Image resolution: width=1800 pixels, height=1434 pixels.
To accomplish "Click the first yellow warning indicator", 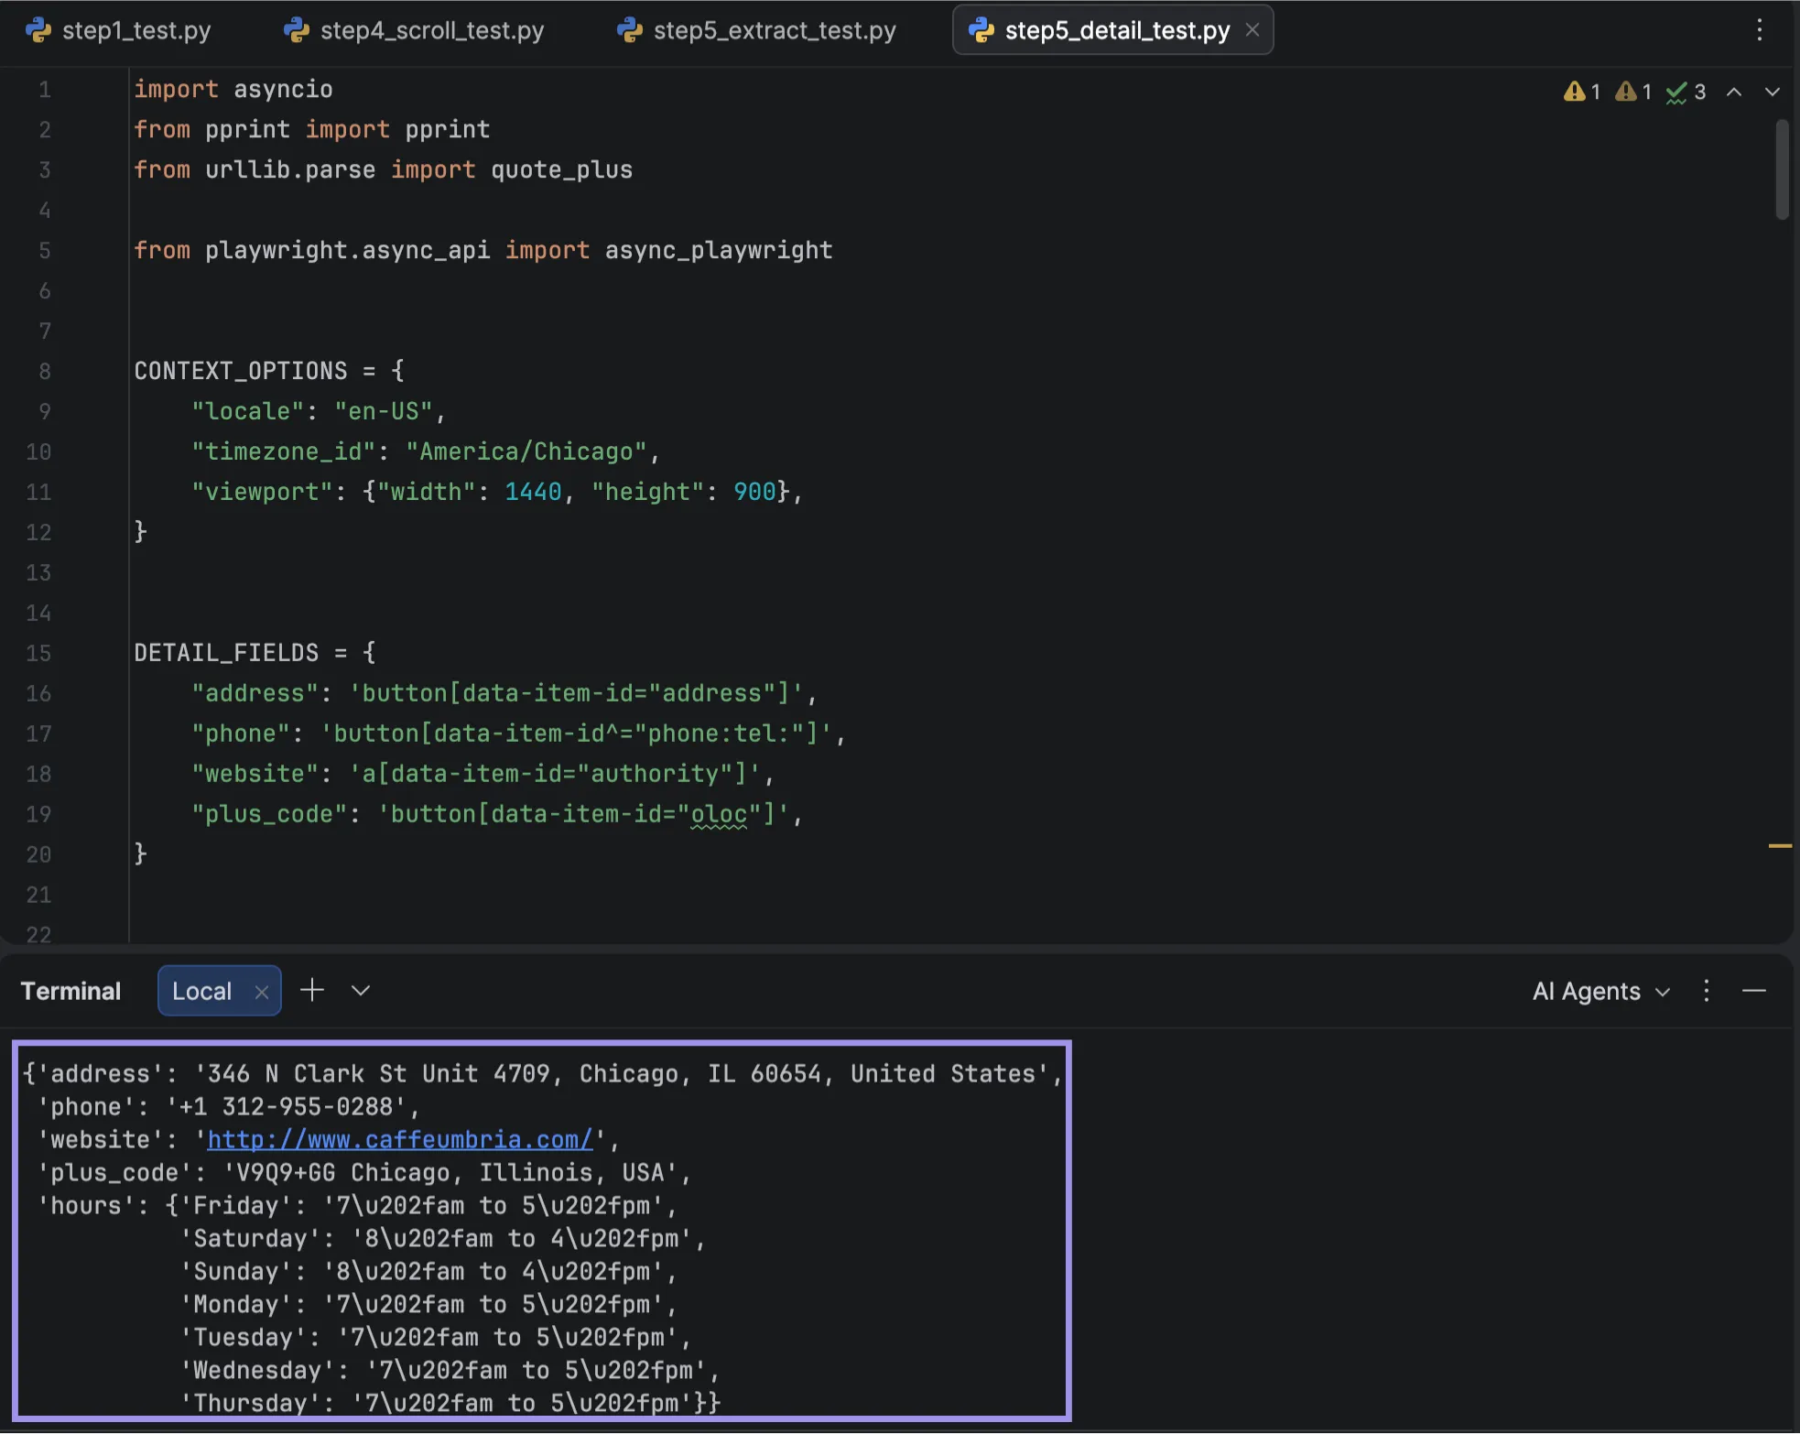I will 1582,92.
